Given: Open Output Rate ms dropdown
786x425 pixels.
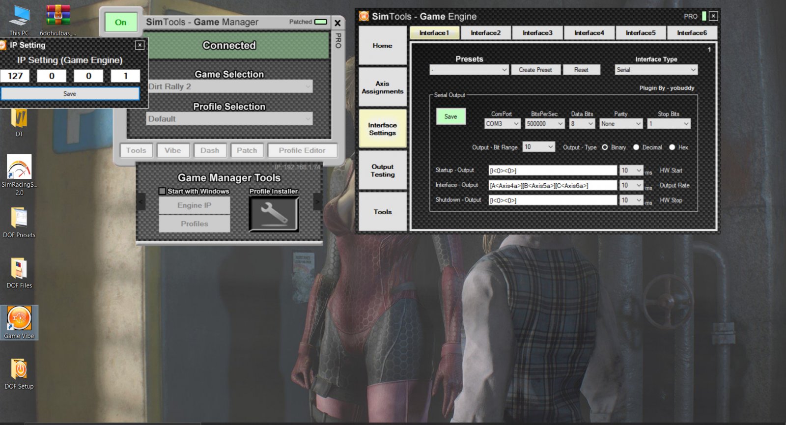Looking at the screenshot, I should [631, 185].
